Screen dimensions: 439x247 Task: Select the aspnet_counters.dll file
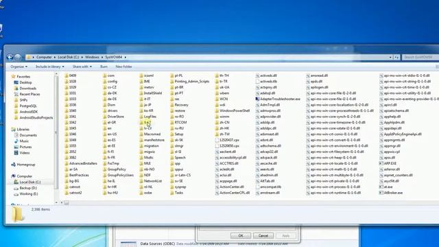click(398, 175)
